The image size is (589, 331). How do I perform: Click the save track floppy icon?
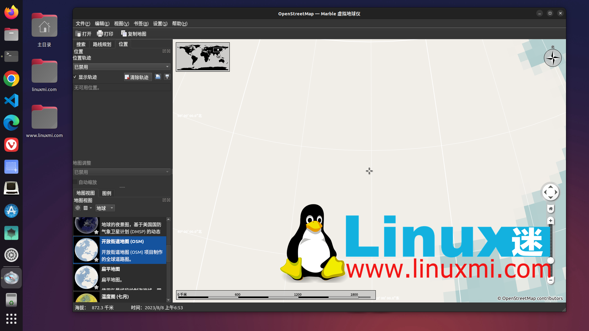[x=167, y=77]
